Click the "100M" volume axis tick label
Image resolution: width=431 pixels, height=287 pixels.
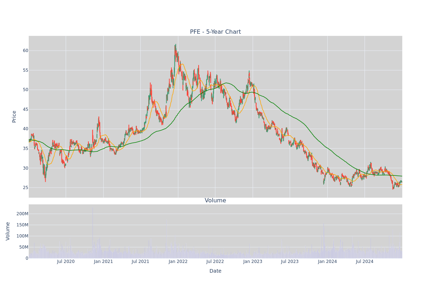tap(22, 236)
